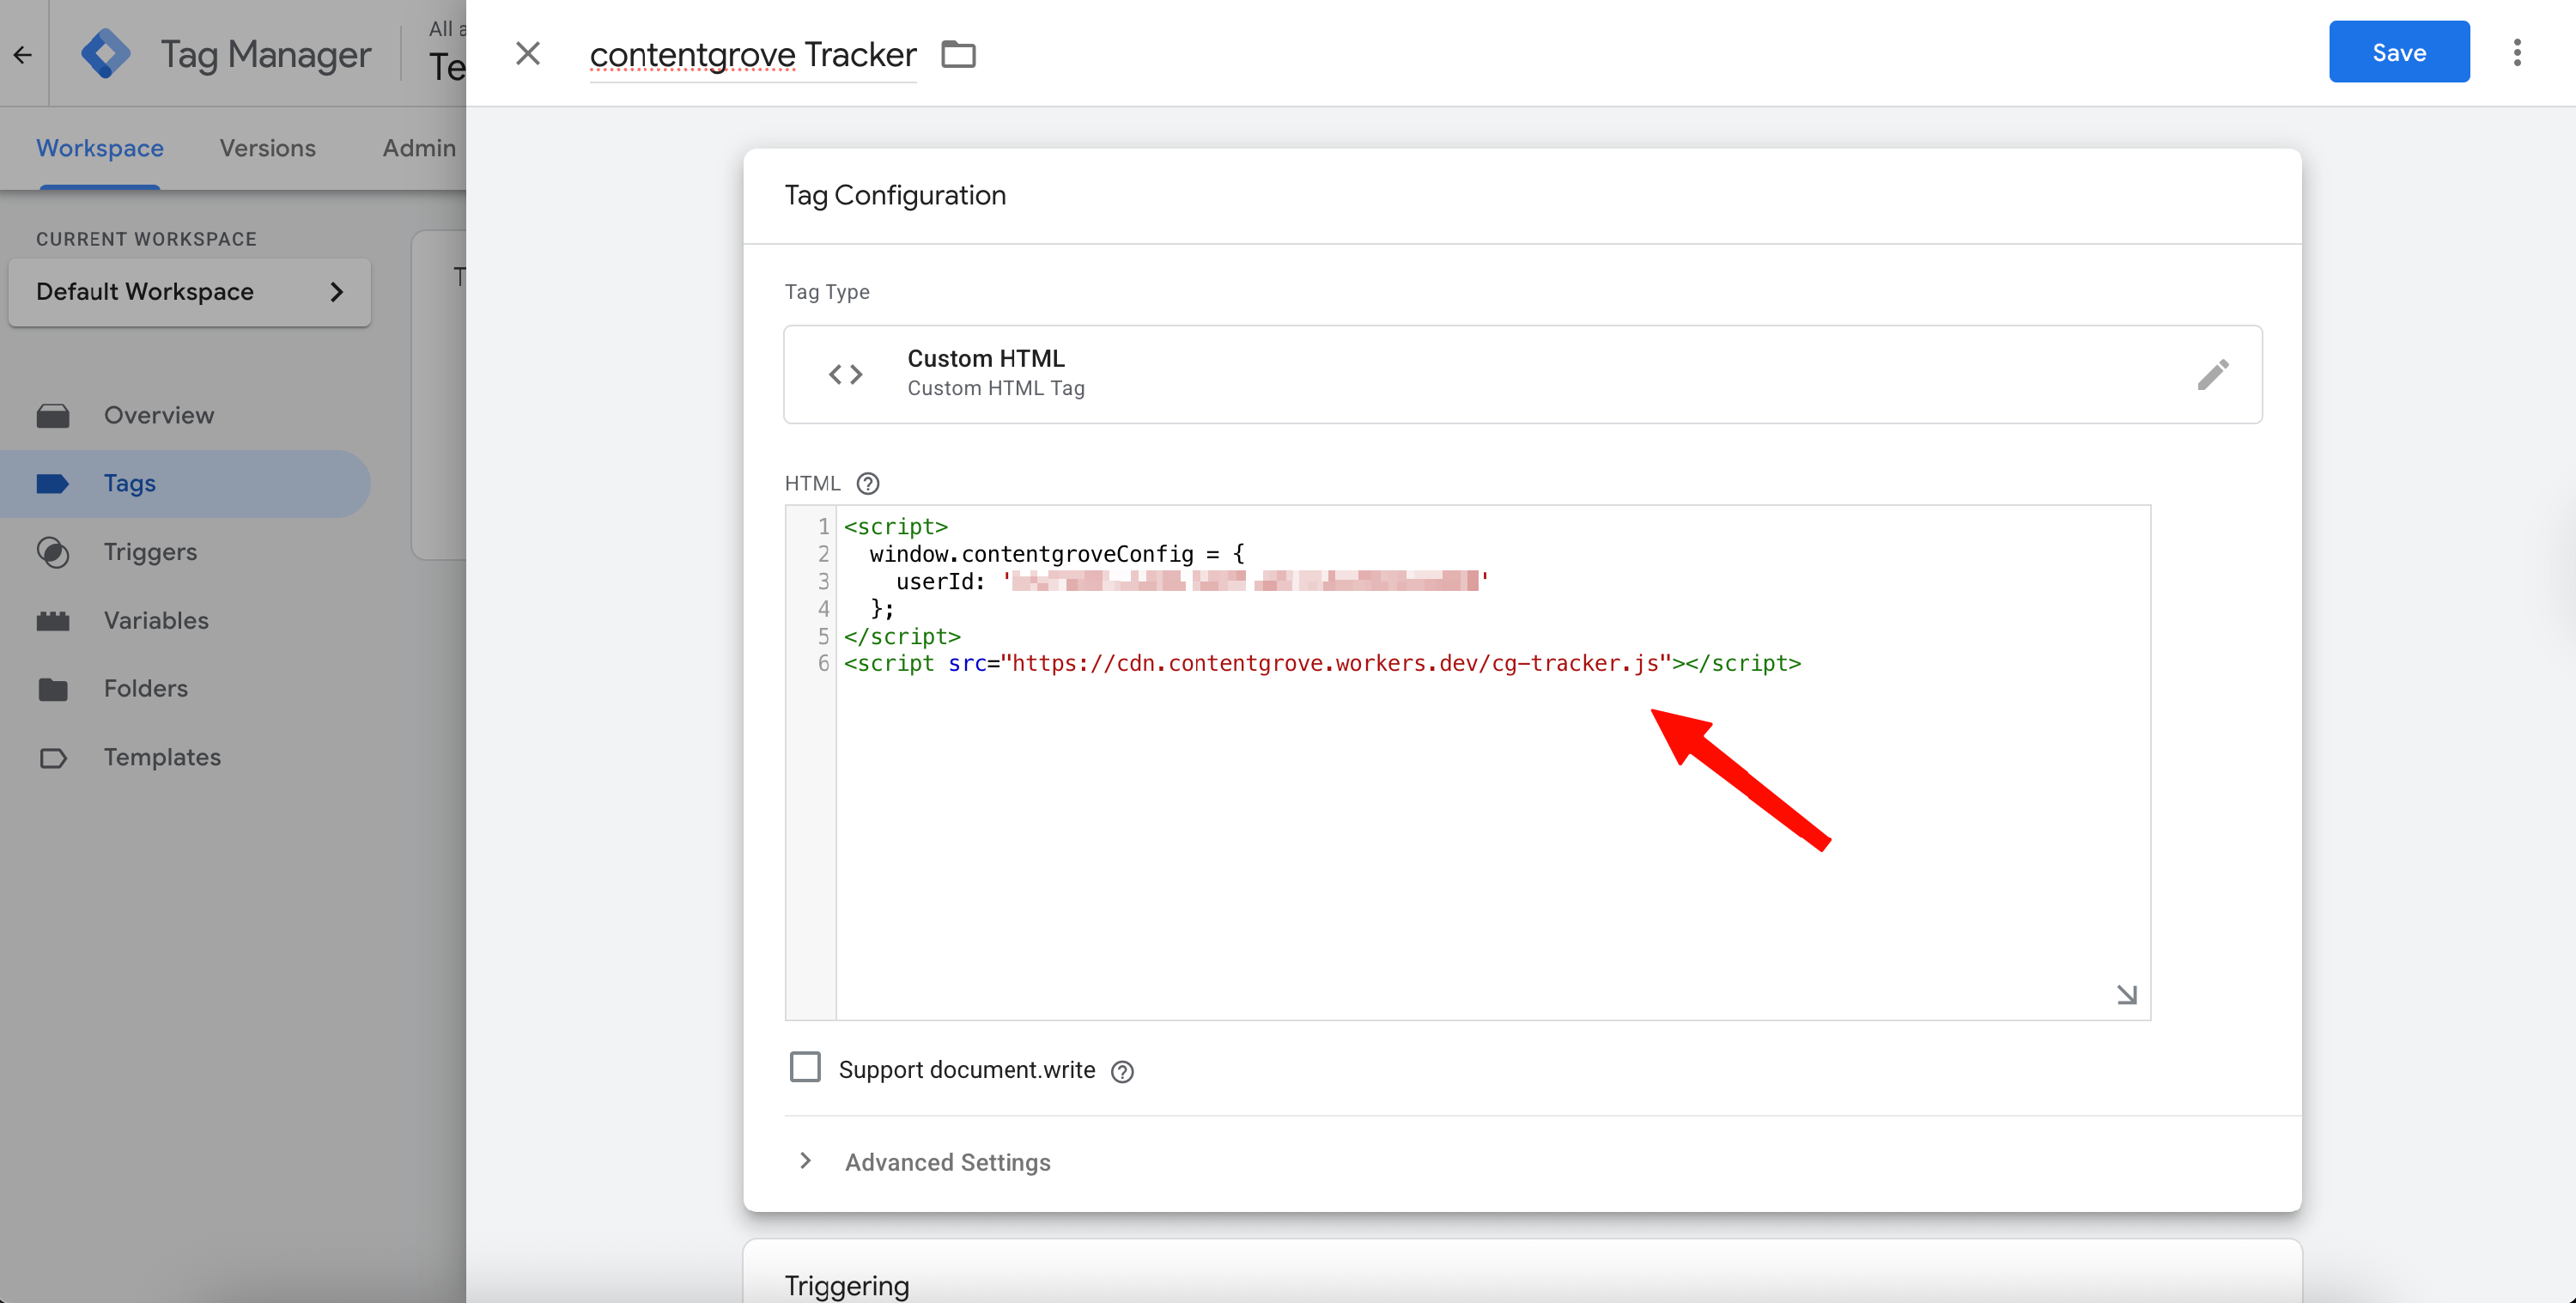Go to Triggers in the sidebar
This screenshot has width=2576, height=1303.
click(150, 552)
